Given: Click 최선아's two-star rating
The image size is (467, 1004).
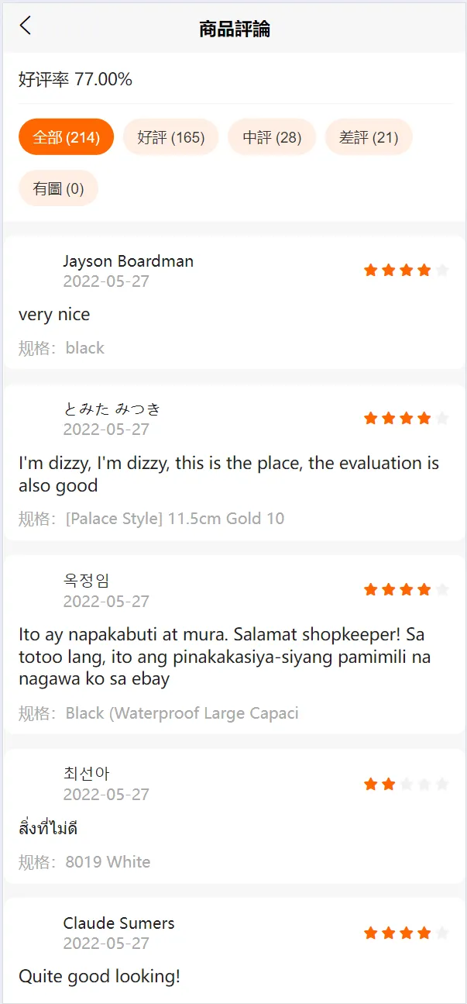Looking at the screenshot, I should (407, 785).
